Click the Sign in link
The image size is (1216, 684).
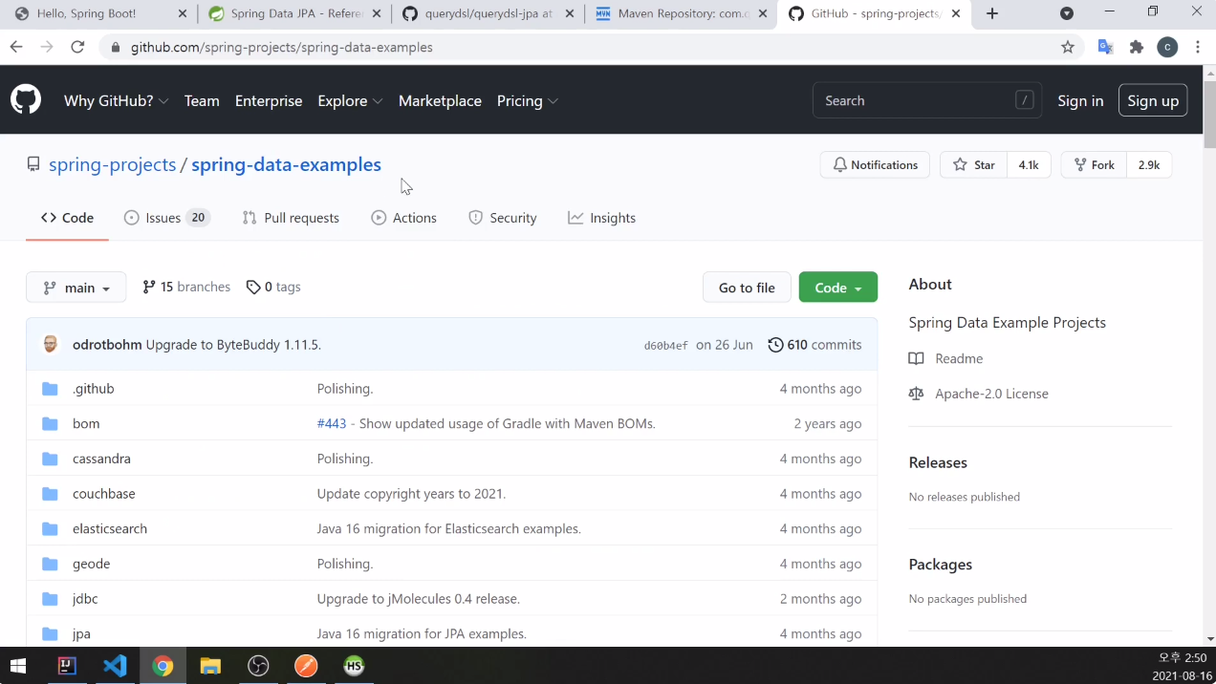(1080, 100)
